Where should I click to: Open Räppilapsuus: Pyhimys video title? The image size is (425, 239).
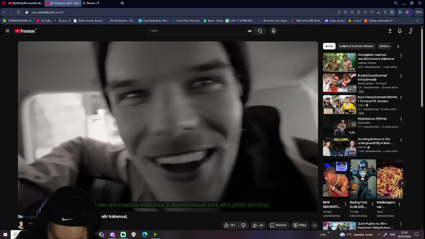click(372, 119)
